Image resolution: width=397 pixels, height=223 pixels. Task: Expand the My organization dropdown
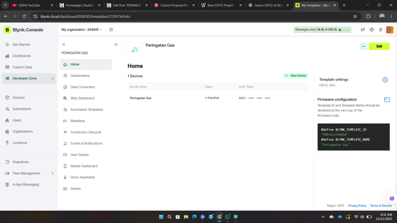coord(81,30)
